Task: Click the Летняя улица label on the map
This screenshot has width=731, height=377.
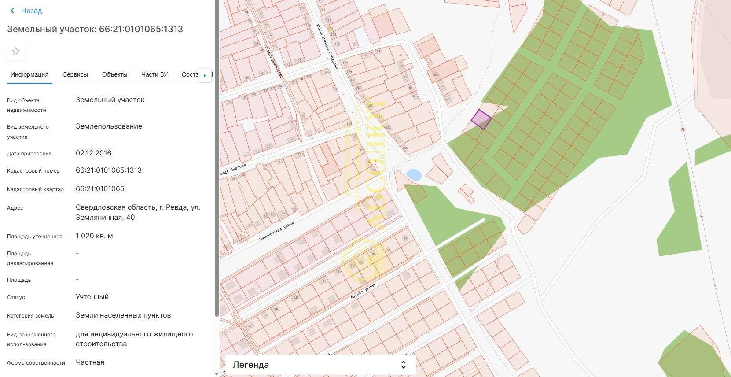Action: [x=363, y=292]
